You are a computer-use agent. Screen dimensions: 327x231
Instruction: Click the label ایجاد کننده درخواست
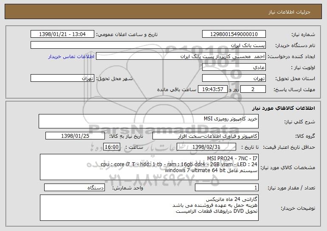(x=291, y=56)
